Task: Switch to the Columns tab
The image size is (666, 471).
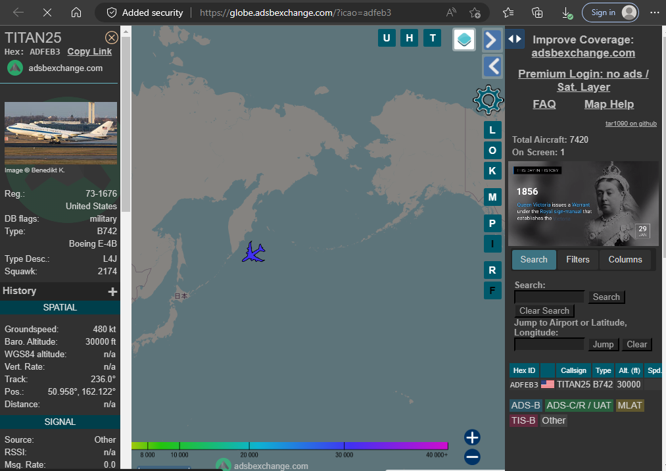Action: [625, 260]
